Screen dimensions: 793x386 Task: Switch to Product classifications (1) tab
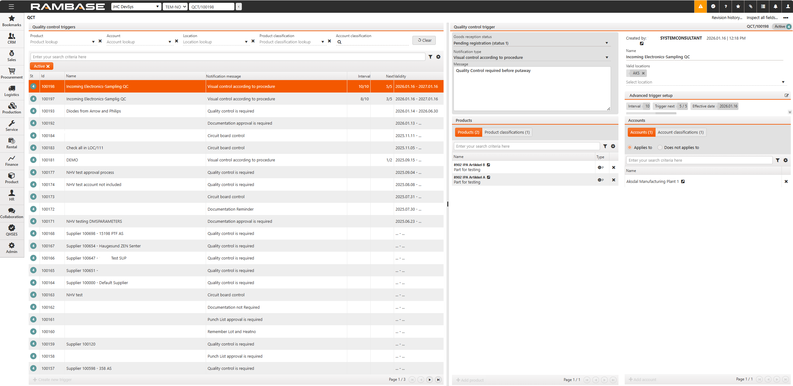[507, 132]
